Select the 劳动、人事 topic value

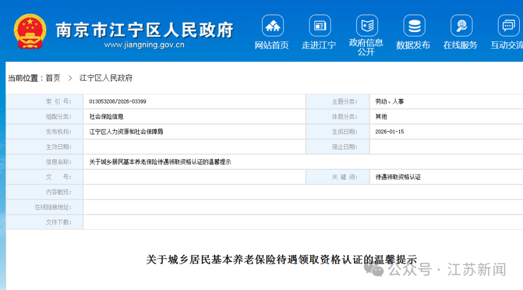coord(389,102)
